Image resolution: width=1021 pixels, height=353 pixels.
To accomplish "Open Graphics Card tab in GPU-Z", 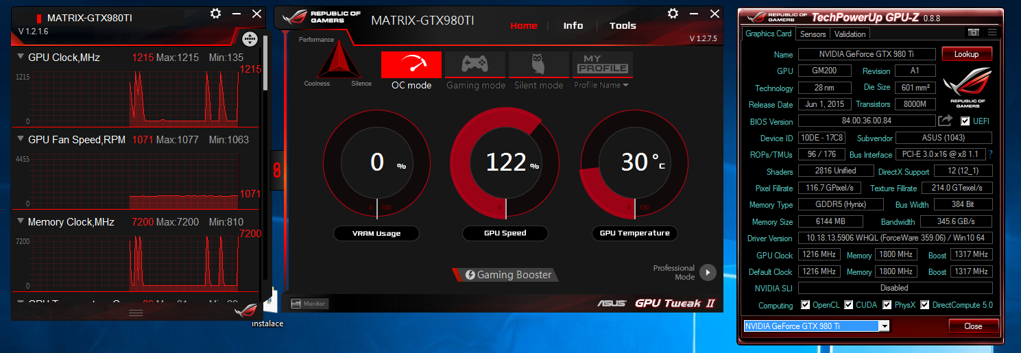I will (x=769, y=34).
